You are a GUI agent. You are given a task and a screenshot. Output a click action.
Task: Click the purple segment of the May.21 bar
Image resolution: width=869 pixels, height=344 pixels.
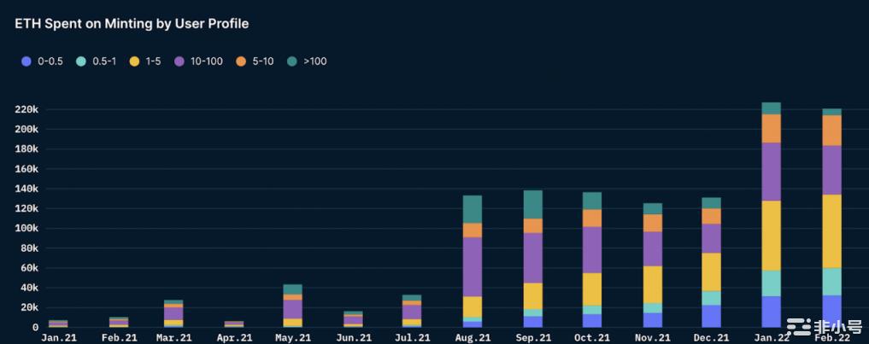point(293,308)
